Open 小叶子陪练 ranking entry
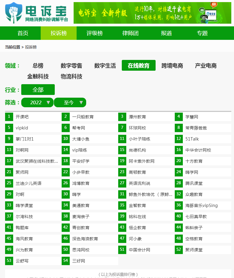The width and height of the screenshot is (234, 278). point(146,139)
